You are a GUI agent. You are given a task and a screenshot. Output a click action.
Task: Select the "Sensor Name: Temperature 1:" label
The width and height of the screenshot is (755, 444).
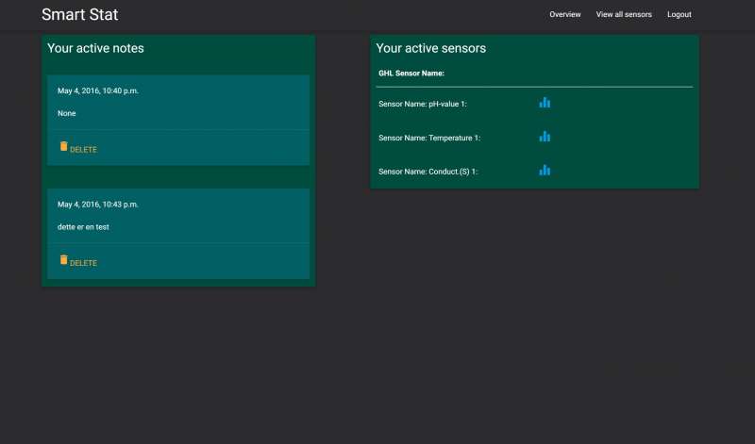(429, 139)
